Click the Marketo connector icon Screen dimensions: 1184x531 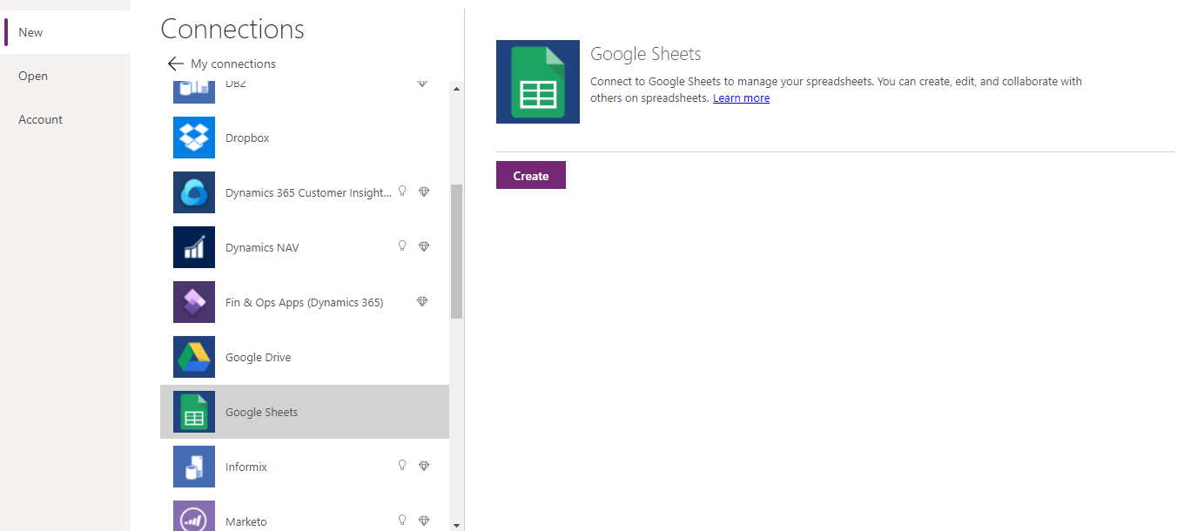[x=194, y=516]
